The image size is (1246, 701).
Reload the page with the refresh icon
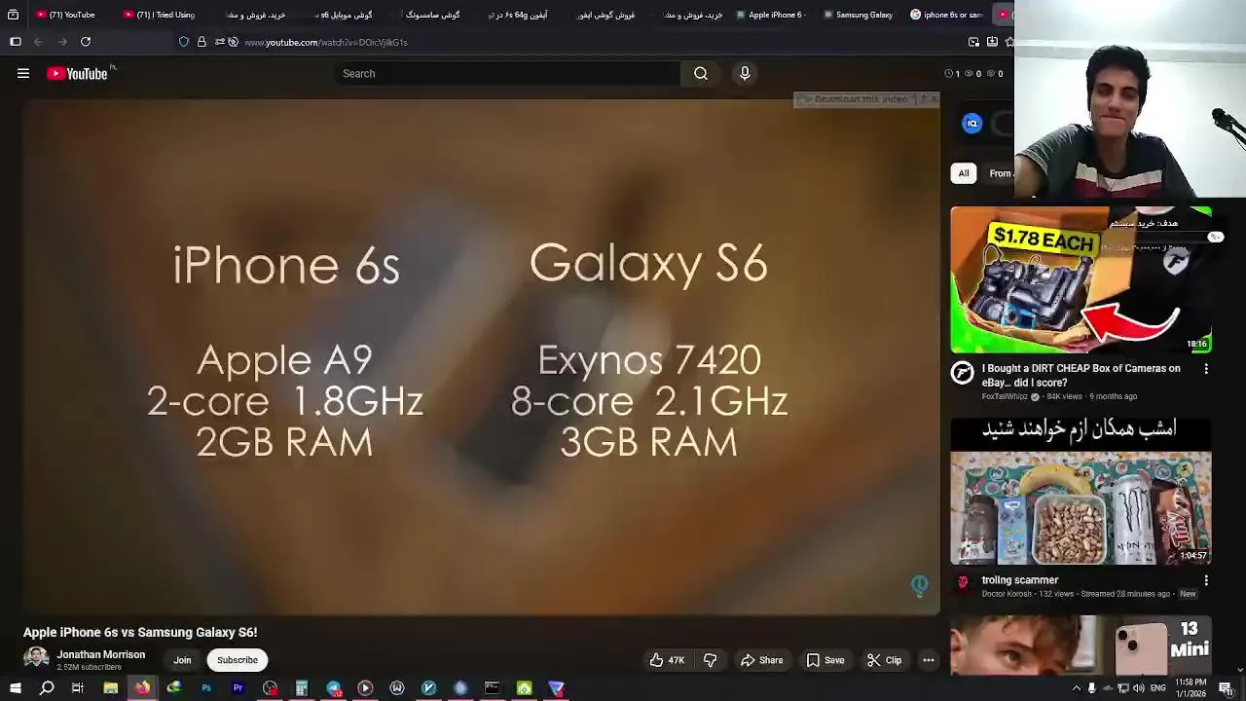86,42
